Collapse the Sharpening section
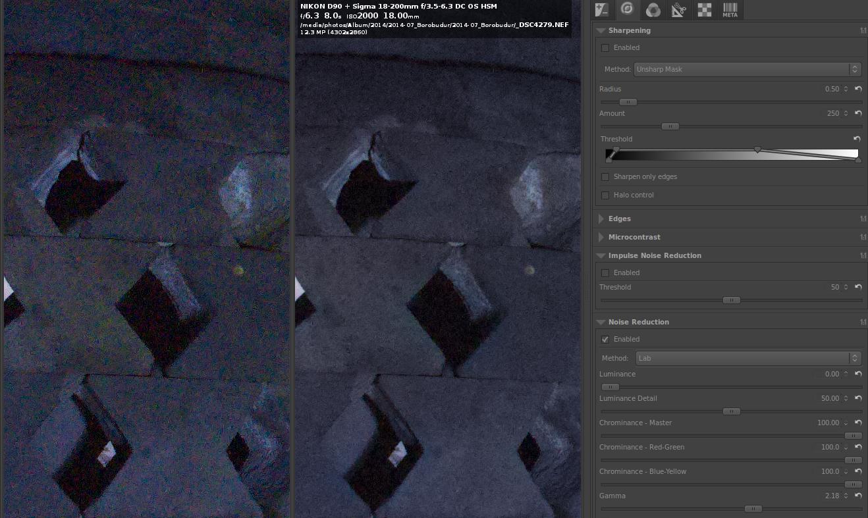868x518 pixels. pyautogui.click(x=601, y=31)
